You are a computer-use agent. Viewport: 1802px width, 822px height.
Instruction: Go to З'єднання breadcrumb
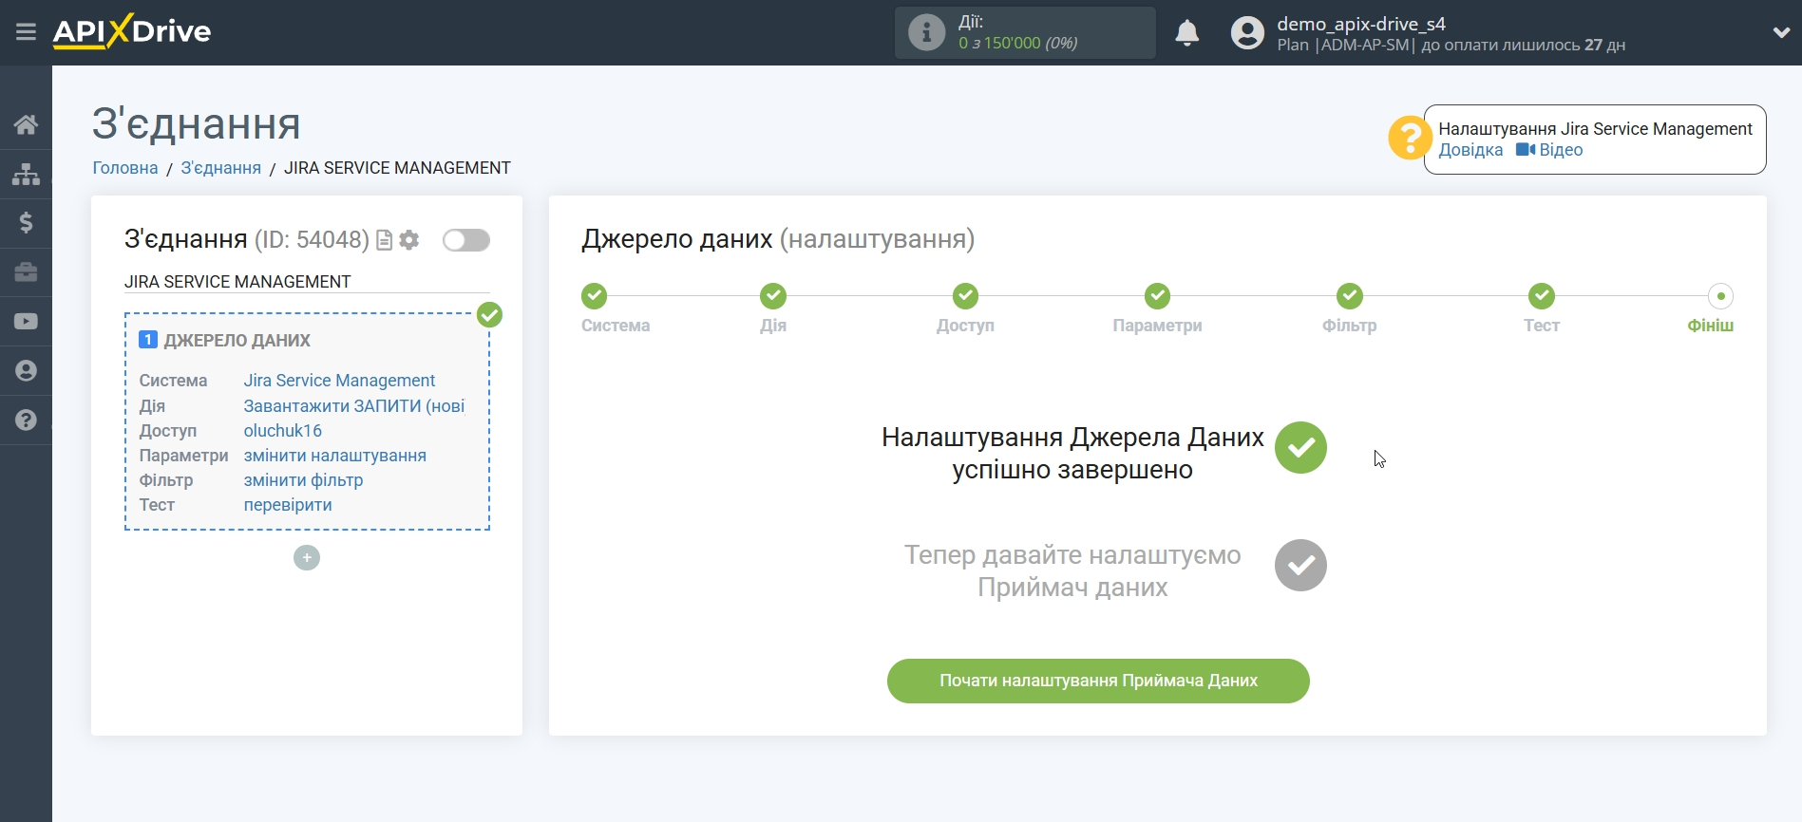pos(221,168)
